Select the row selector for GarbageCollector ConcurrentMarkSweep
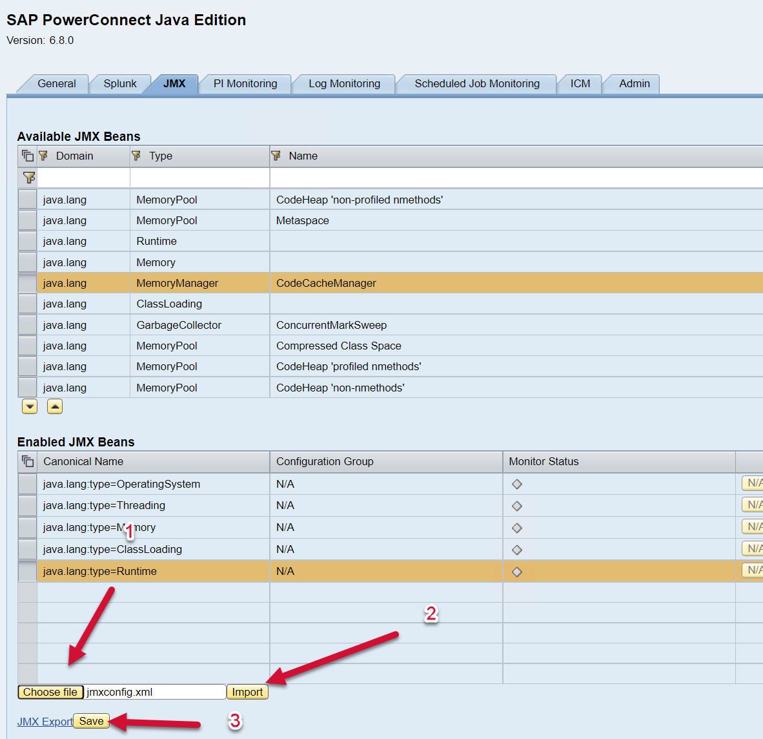This screenshot has width=763, height=739. click(27, 325)
